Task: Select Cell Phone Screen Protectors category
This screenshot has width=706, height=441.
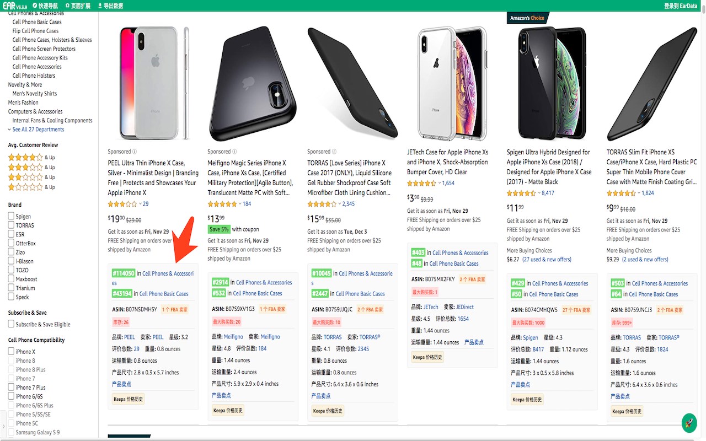Action: (x=44, y=49)
